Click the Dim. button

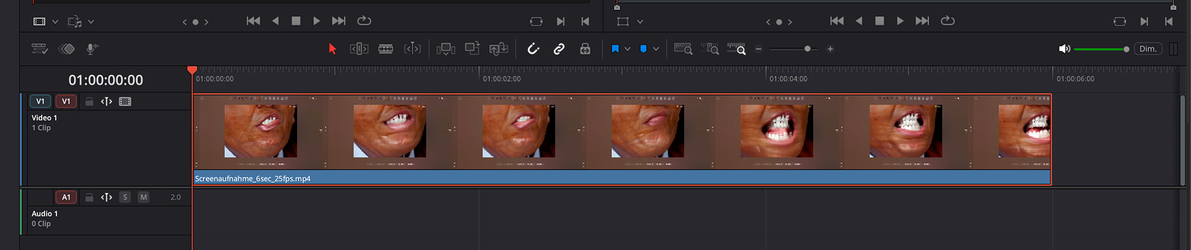pyautogui.click(x=1148, y=49)
